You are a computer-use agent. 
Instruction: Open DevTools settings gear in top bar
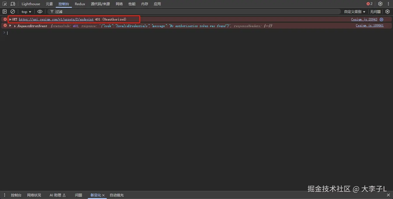tap(380, 4)
